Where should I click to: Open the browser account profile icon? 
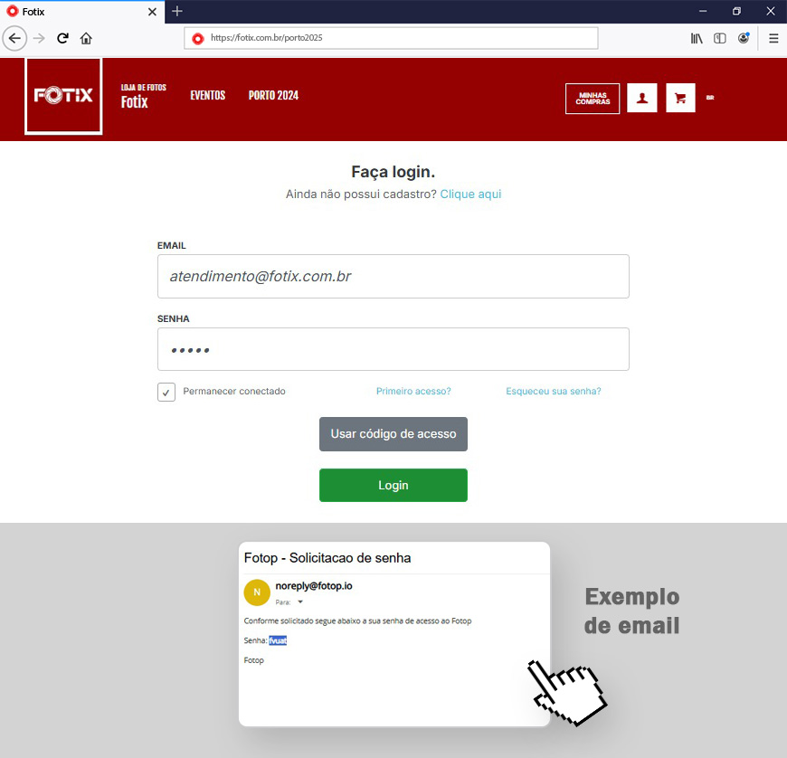pos(744,38)
